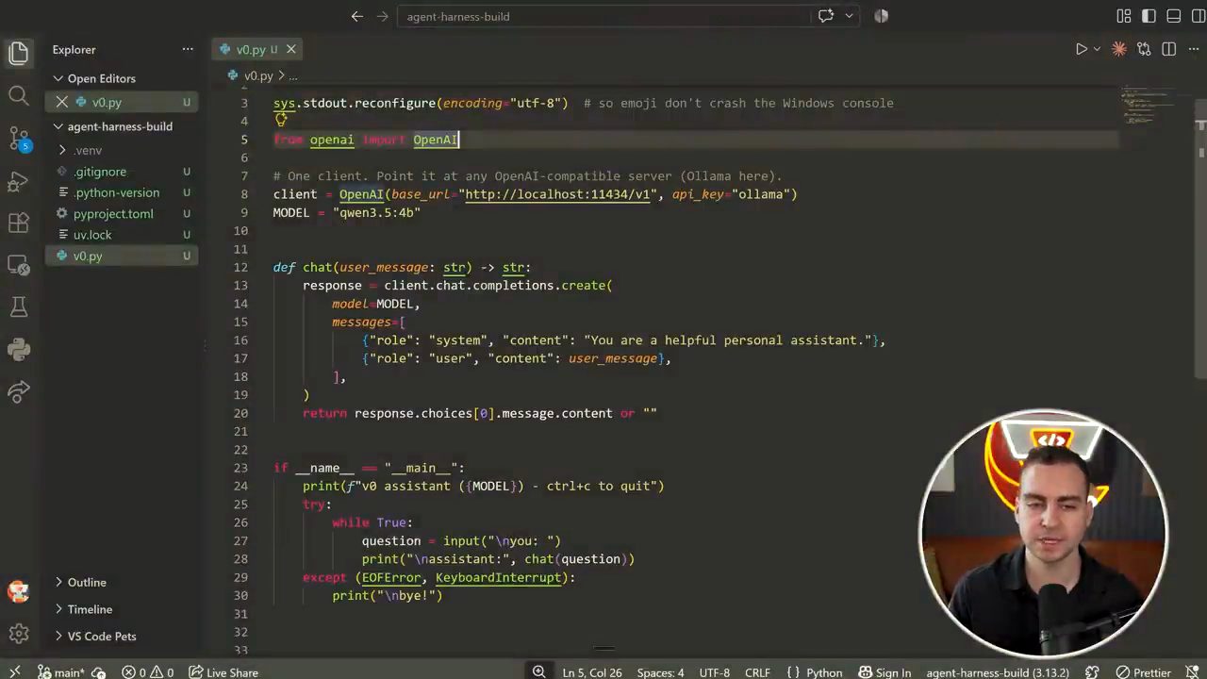This screenshot has height=679, width=1207.
Task: Collapse the agent-harness-build folder section
Action: (x=120, y=126)
